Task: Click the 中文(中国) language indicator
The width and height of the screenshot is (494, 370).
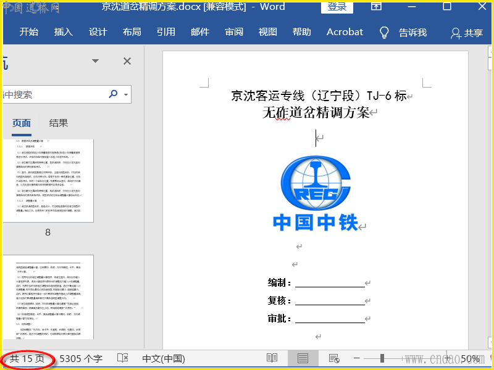Action: click(164, 359)
